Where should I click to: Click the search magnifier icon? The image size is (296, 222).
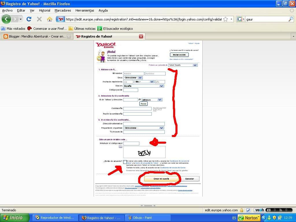(291, 19)
